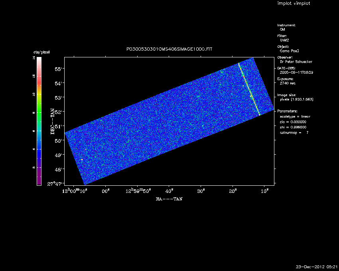The width and height of the screenshot is (339, 271).
Task: Click the 27°47' declination tick label
Action: pyautogui.click(x=55, y=184)
